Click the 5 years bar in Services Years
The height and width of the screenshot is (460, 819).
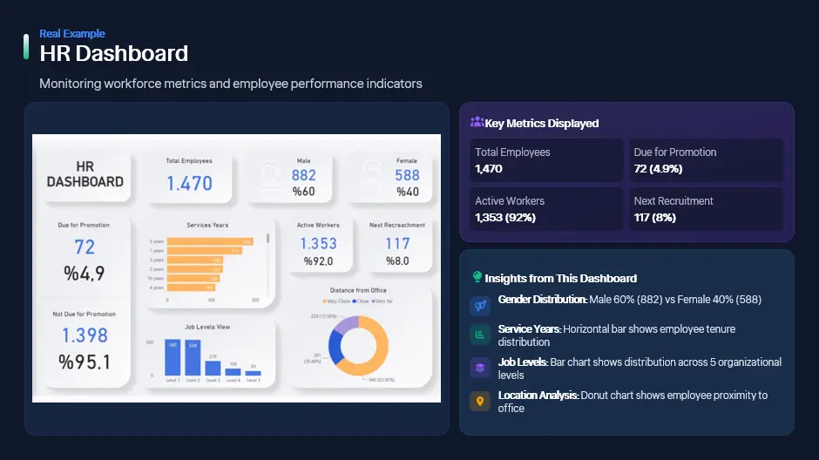(210, 241)
